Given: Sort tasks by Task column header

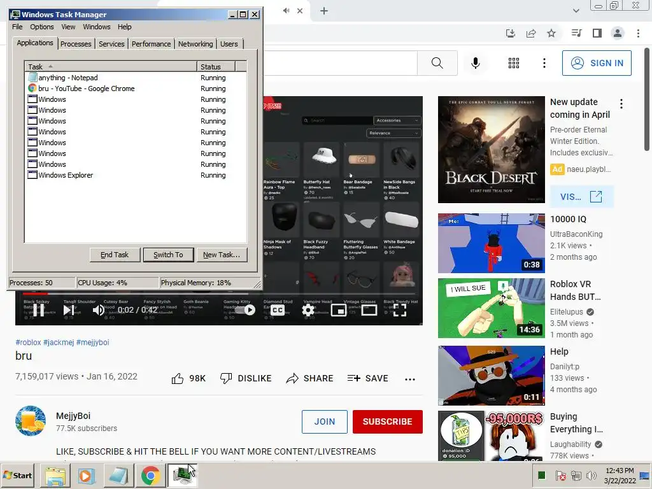Looking at the screenshot, I should 111,66.
